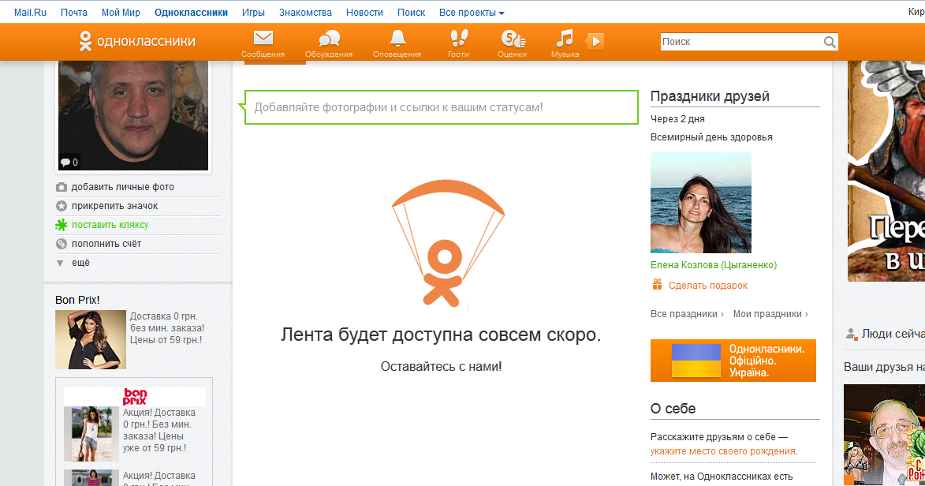
Task: Open Игры in top bar
Action: 253,13
